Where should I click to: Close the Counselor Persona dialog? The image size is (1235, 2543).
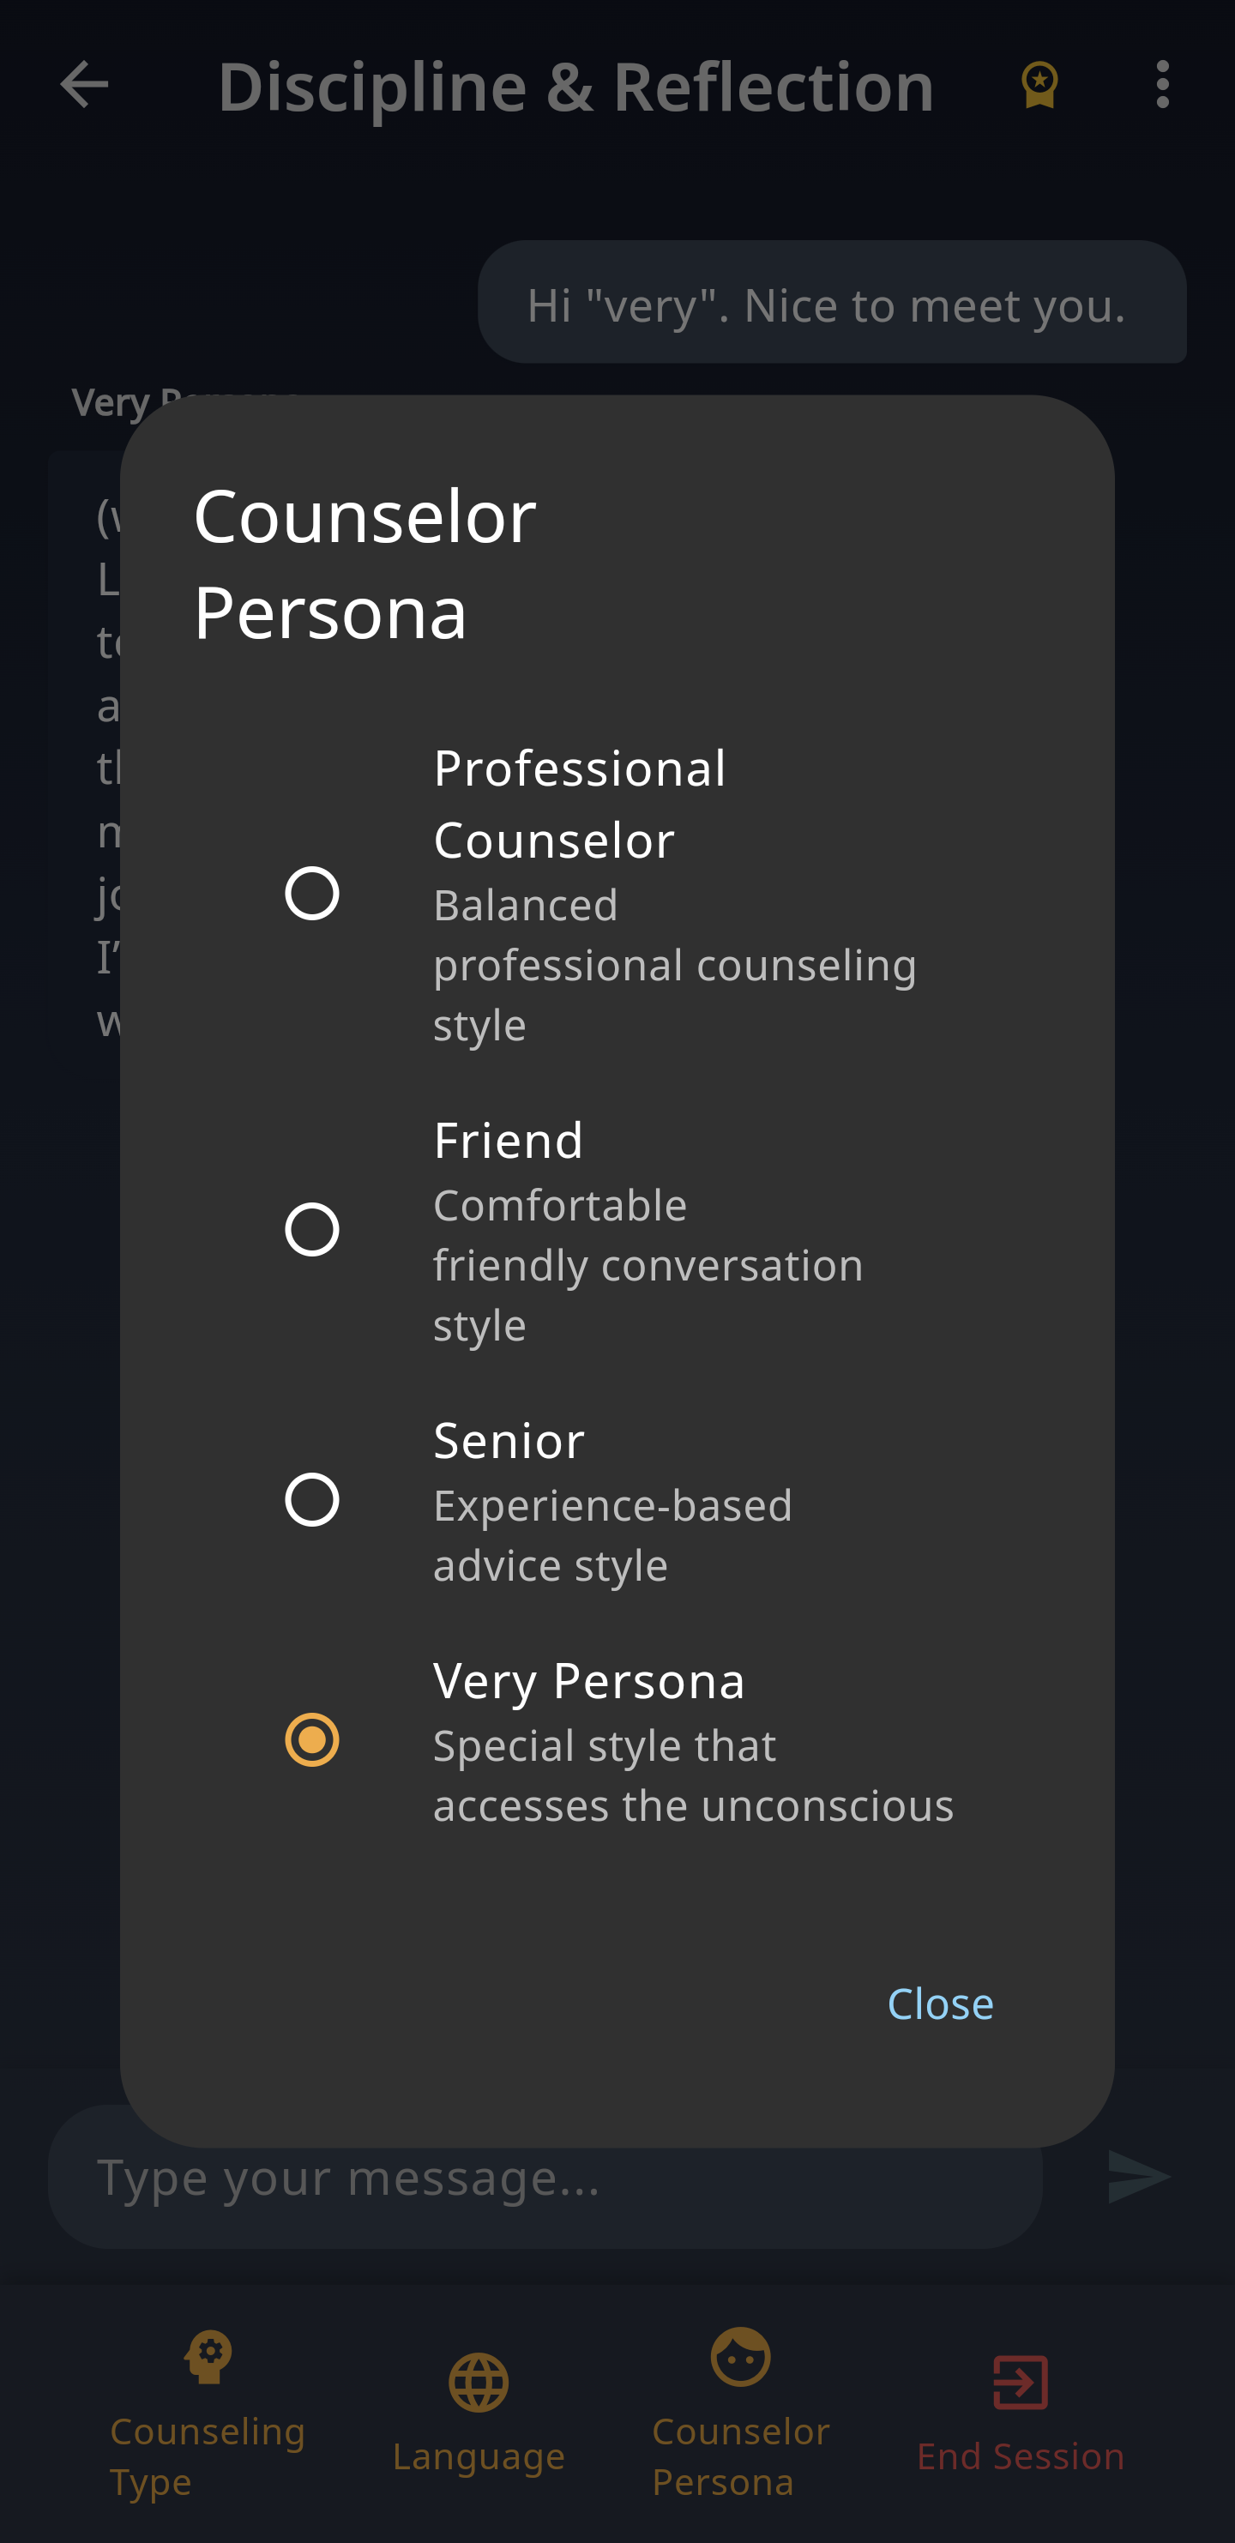940,2003
